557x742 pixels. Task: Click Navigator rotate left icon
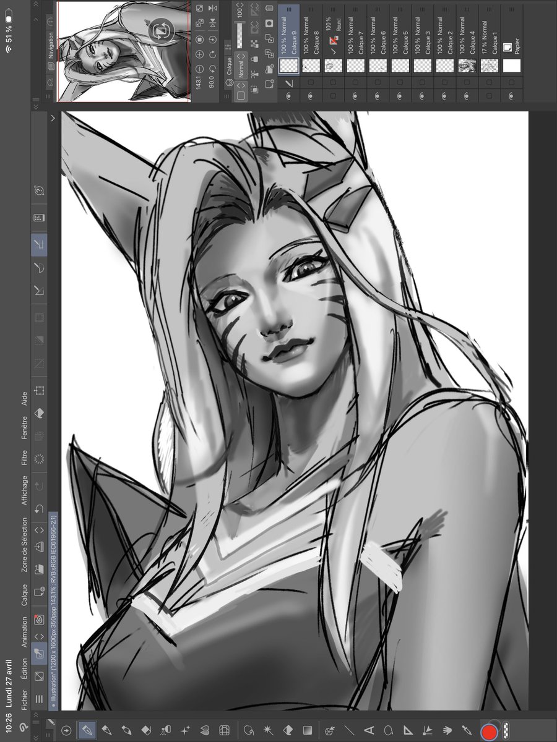(x=212, y=69)
